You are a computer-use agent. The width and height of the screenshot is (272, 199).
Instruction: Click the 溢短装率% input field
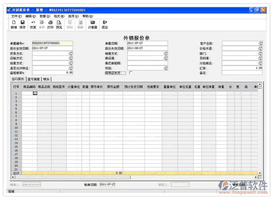tap(52, 73)
